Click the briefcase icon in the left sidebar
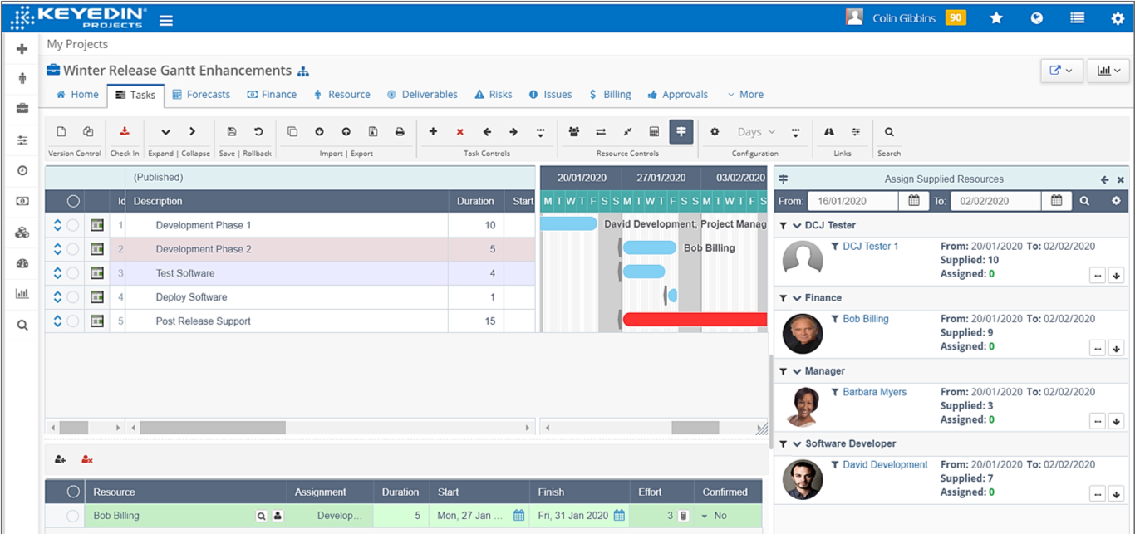1135x534 pixels. click(x=22, y=108)
